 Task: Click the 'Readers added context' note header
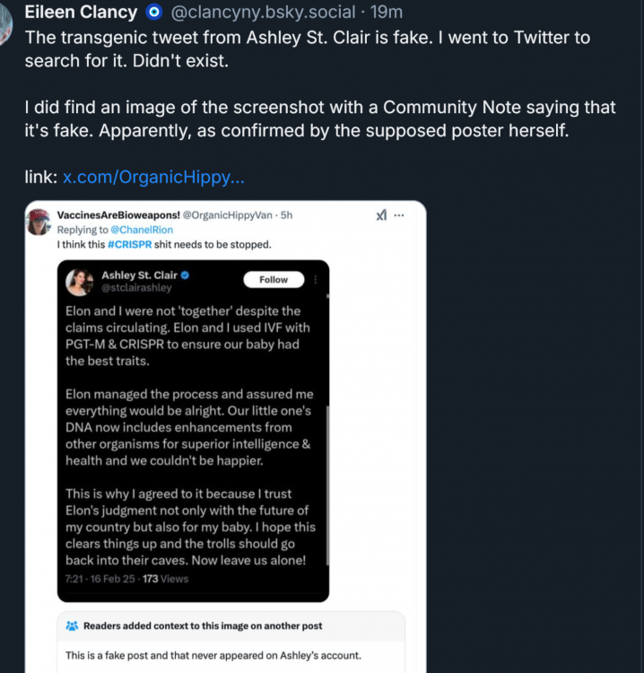click(x=203, y=625)
